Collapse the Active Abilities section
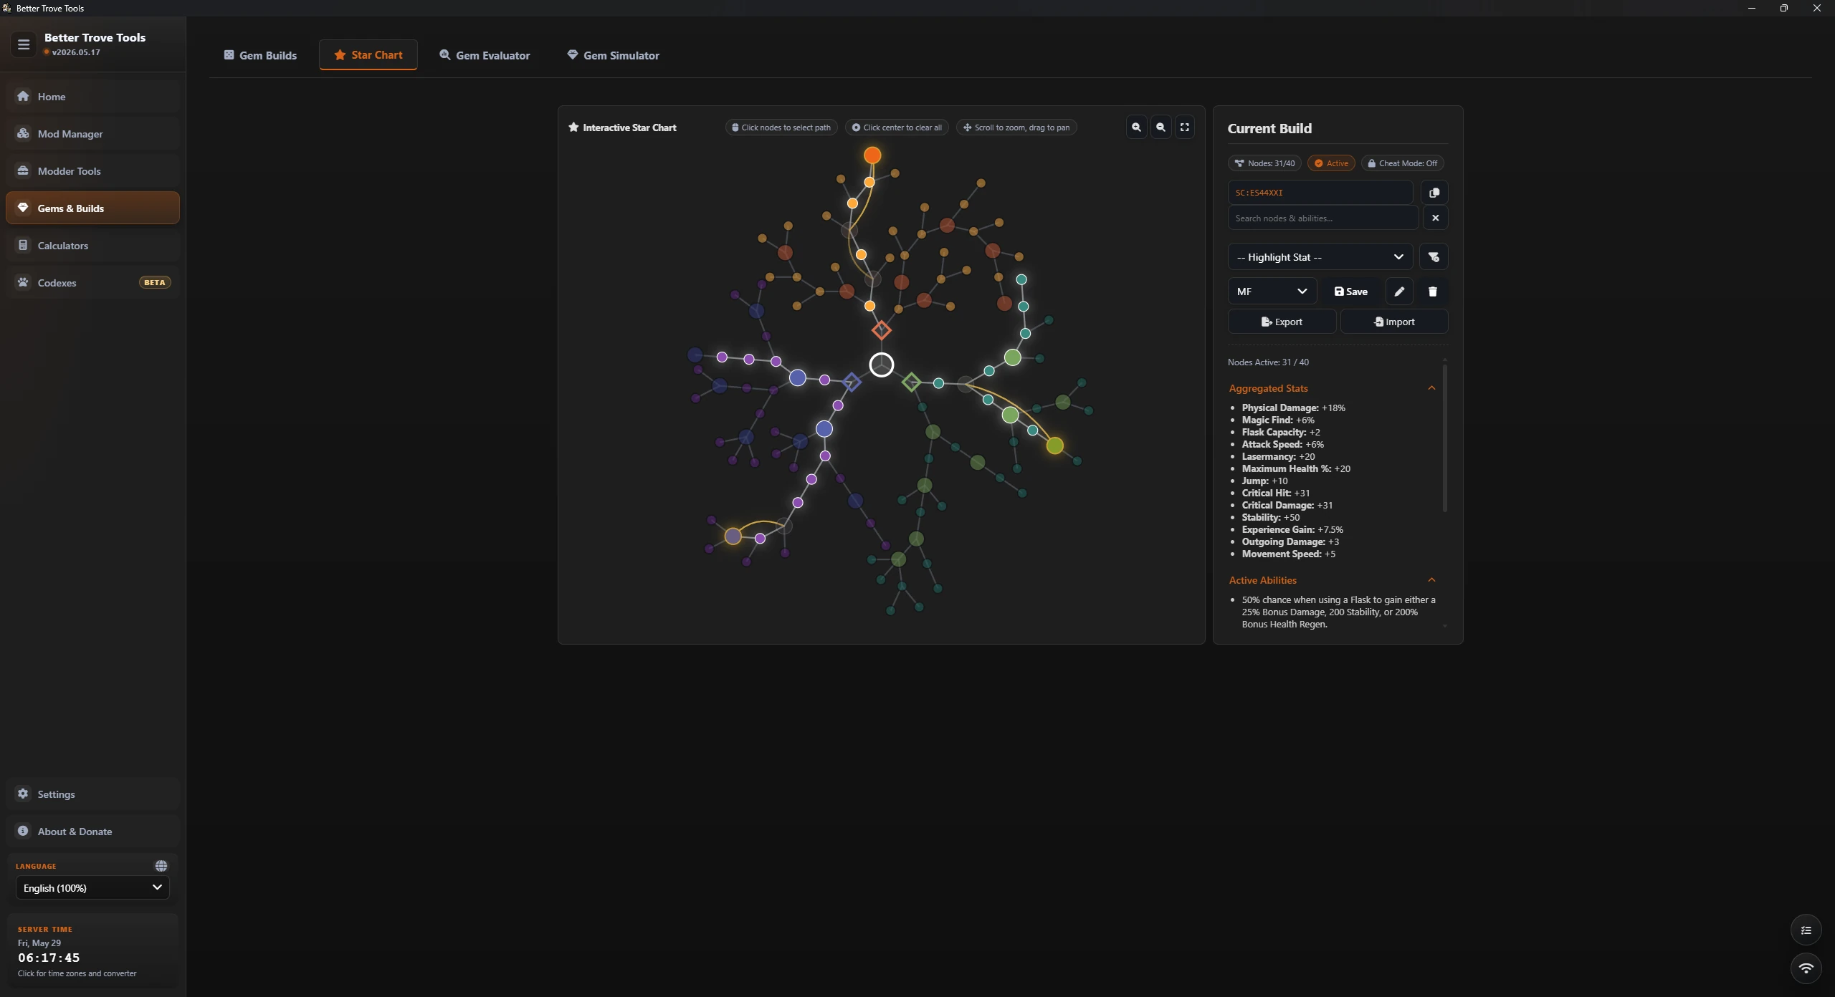Screen dimensions: 1835x997 [1431, 580]
